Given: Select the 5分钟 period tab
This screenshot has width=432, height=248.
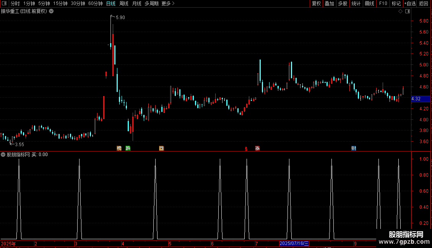Looking at the screenshot, I should point(44,3).
